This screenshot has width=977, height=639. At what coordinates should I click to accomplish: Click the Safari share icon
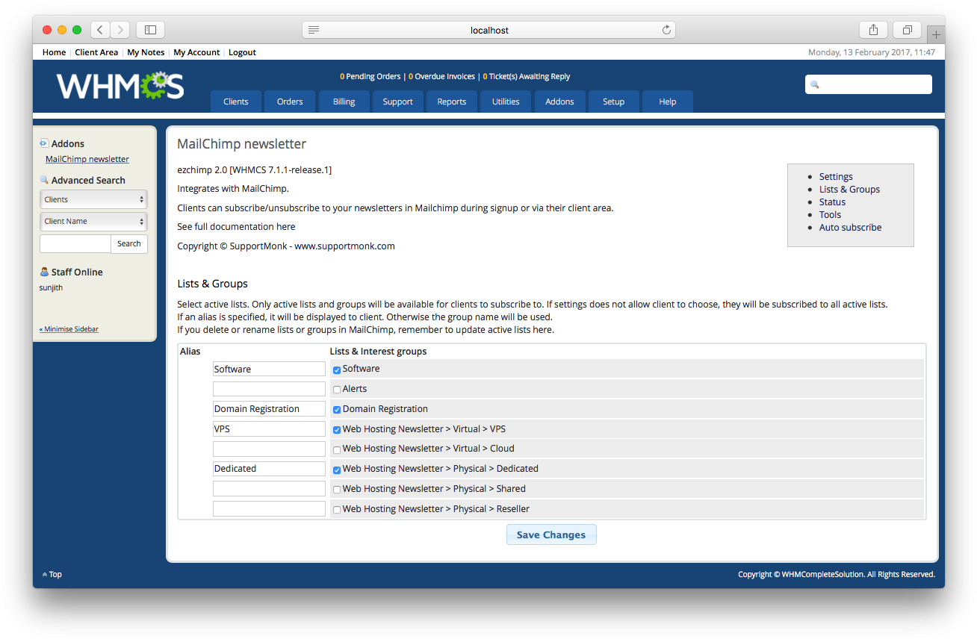coord(873,29)
